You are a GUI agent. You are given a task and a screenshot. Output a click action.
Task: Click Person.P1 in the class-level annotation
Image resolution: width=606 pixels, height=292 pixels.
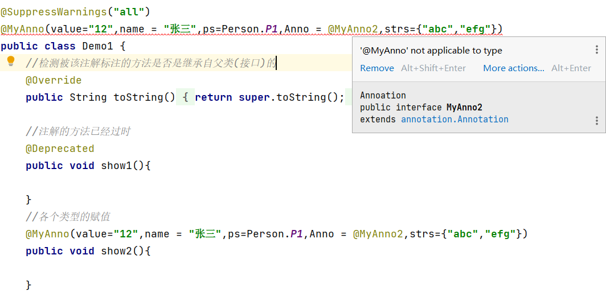tap(251, 29)
